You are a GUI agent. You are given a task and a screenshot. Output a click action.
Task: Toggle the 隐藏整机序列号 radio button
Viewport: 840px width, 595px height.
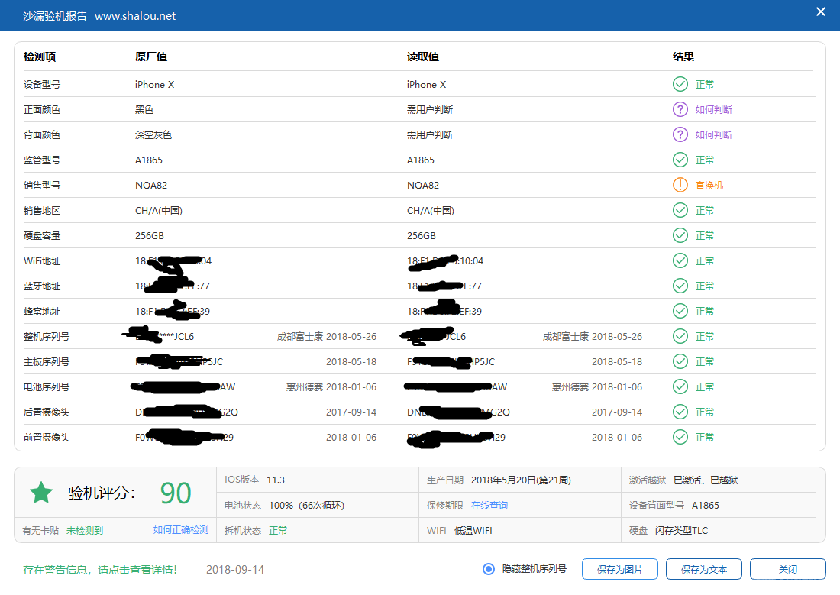tap(488, 569)
